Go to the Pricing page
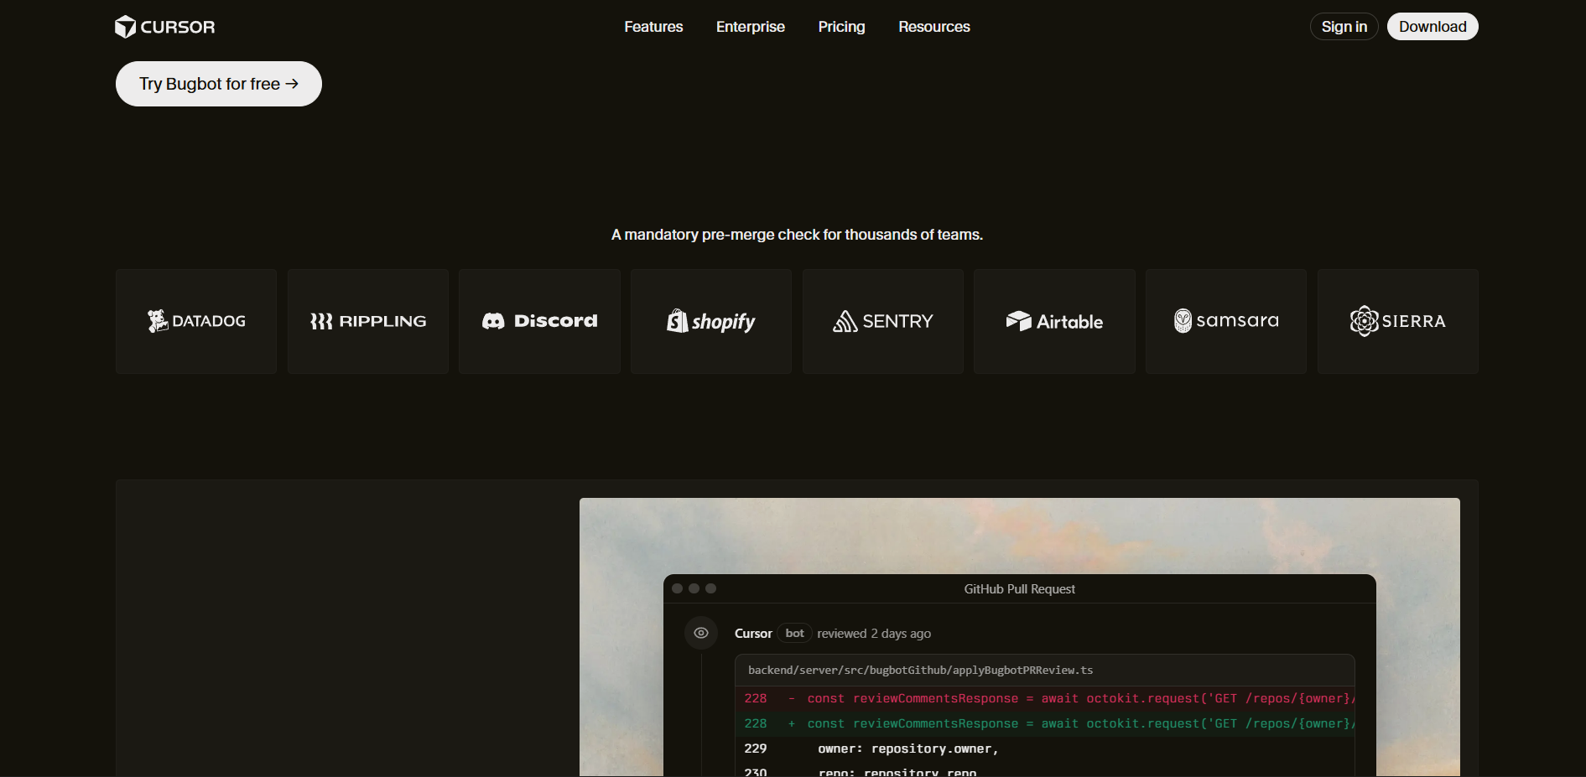This screenshot has width=1586, height=777. [841, 27]
